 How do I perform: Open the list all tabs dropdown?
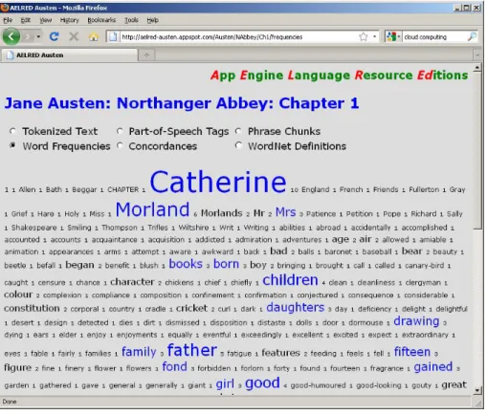[477, 55]
